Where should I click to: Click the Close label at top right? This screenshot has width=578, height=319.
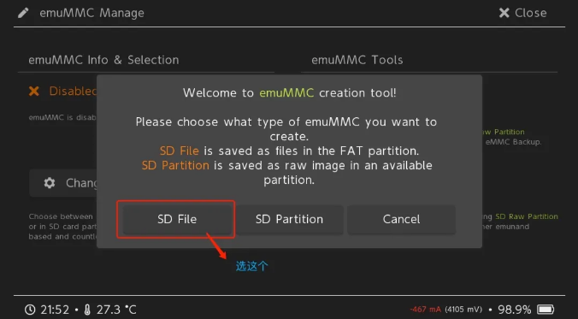click(530, 13)
